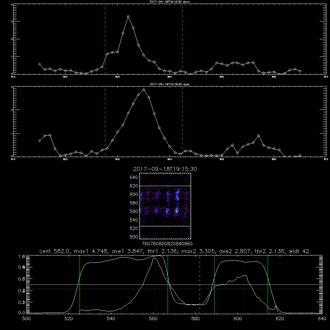
Task: Click the dotted horizontal threshold line in bottom plot
Action: (174, 289)
